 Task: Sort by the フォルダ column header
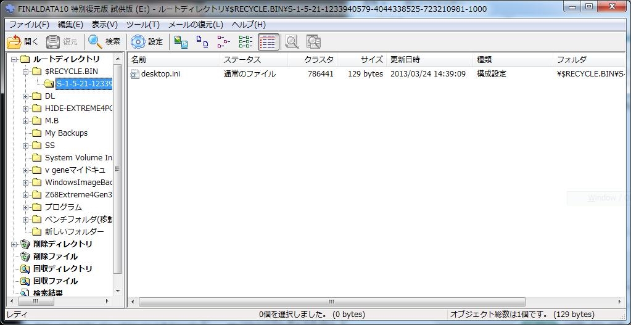point(589,60)
